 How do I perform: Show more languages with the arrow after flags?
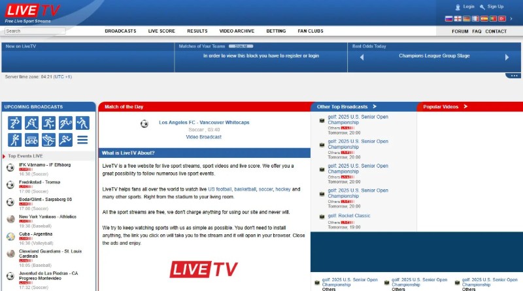click(511, 19)
